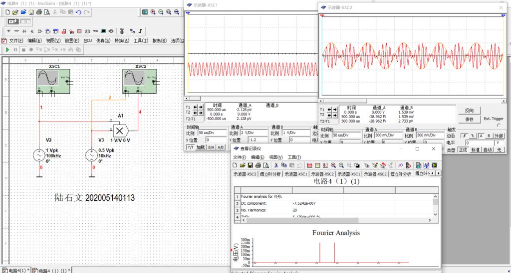Image resolution: width=511 pixels, height=273 pixels.
Task: Select Y/T mode in XSC1 oscilloscope
Action: click(x=190, y=147)
